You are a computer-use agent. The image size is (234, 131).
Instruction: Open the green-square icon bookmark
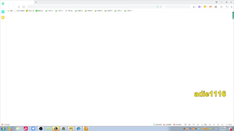(39, 11)
